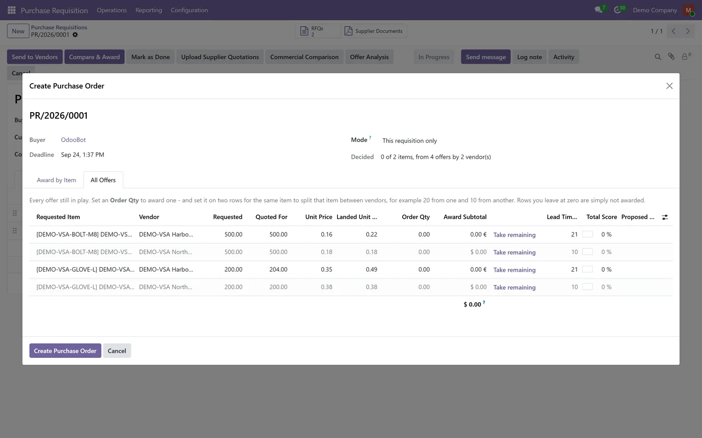Click Compare & Award button
The height and width of the screenshot is (438, 702).
[x=94, y=57]
